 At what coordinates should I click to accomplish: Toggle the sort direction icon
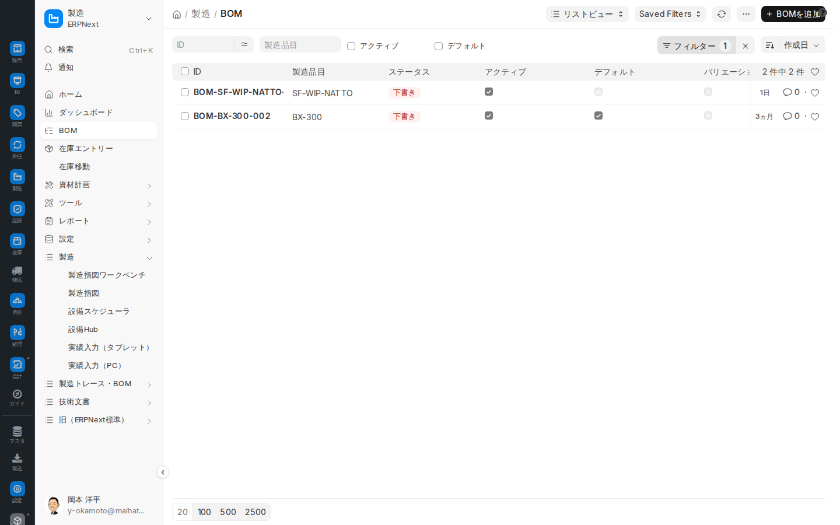pos(769,45)
